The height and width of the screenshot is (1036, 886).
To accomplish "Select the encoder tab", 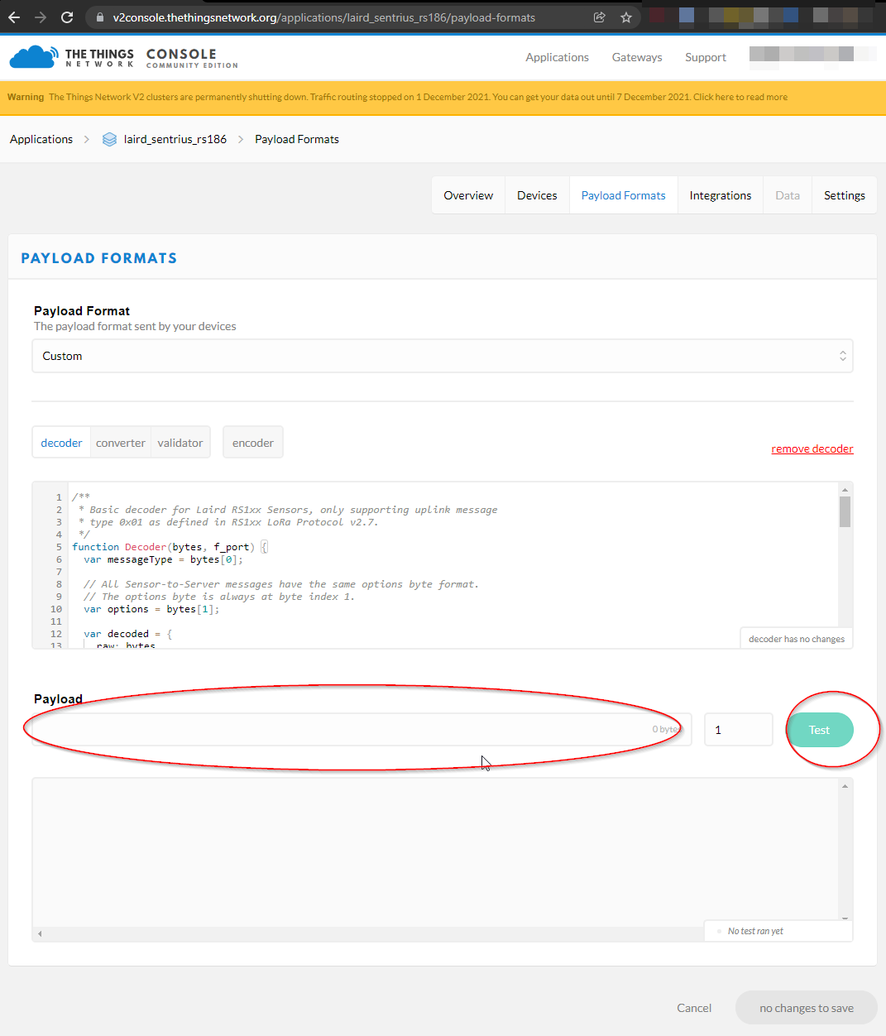I will click(252, 443).
